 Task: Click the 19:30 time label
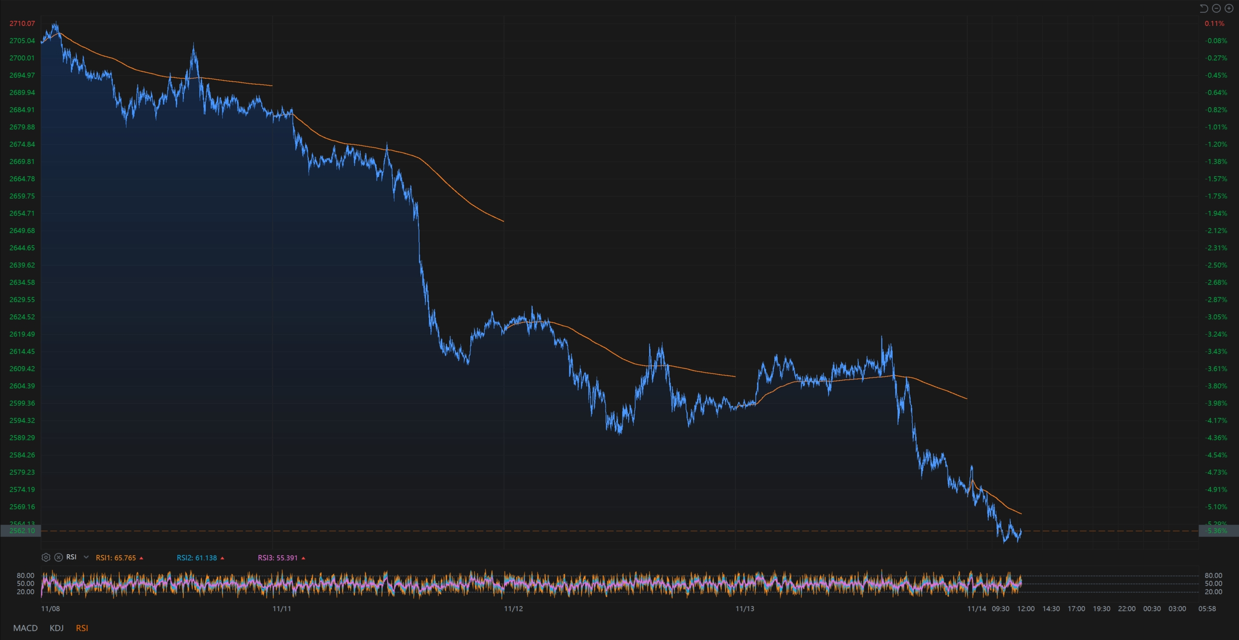click(1101, 609)
